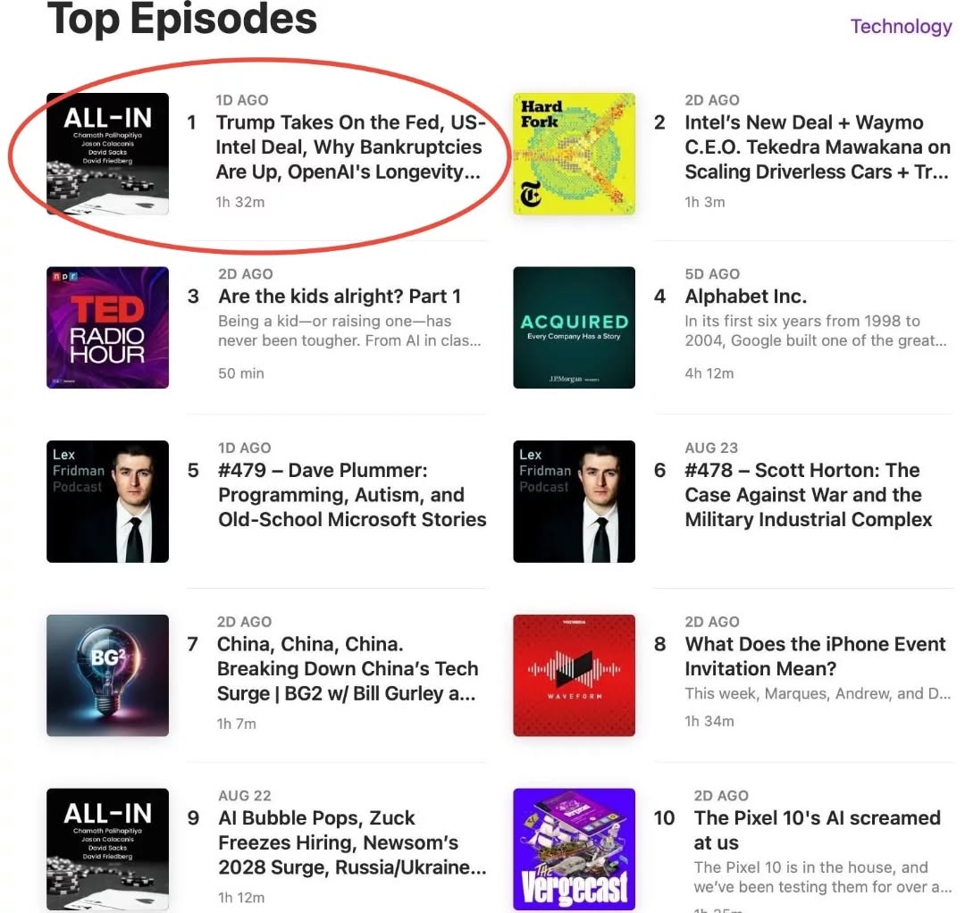Select the red Waveform podcast cover

point(575,674)
